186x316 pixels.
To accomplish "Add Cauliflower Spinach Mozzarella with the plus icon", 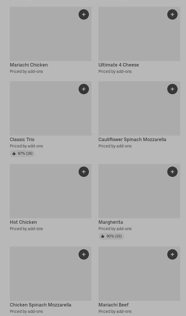I will (x=172, y=89).
